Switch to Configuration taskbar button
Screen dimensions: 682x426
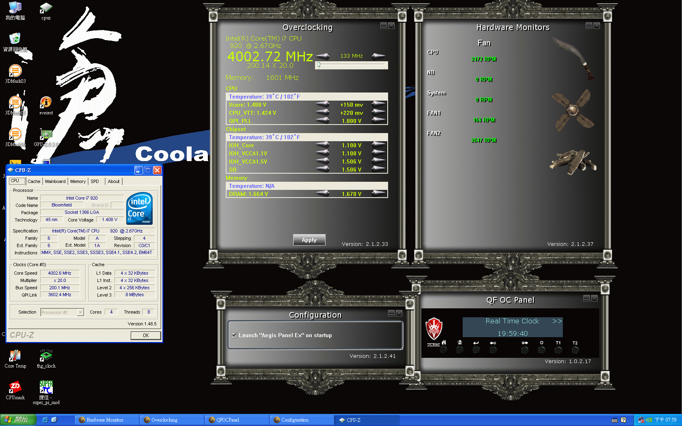(302, 420)
